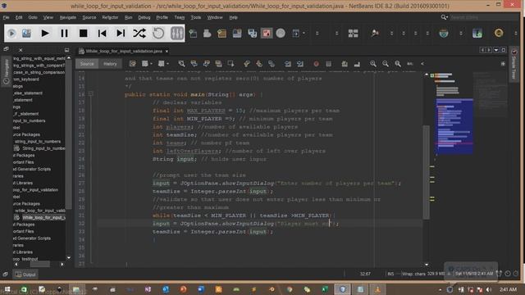Open the Excel icon in the taskbar
Screen dimensions: 525x295
(x=325, y=289)
